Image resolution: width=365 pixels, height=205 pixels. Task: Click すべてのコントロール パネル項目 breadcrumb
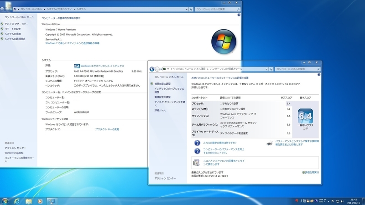tap(188, 69)
